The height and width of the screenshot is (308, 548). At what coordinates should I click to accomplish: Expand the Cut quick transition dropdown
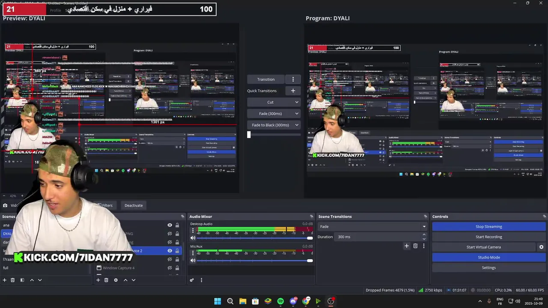(274, 102)
